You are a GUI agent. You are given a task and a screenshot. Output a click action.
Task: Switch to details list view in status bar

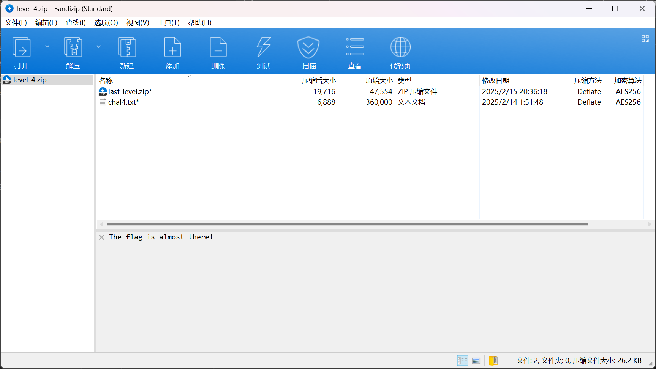[x=462, y=360]
